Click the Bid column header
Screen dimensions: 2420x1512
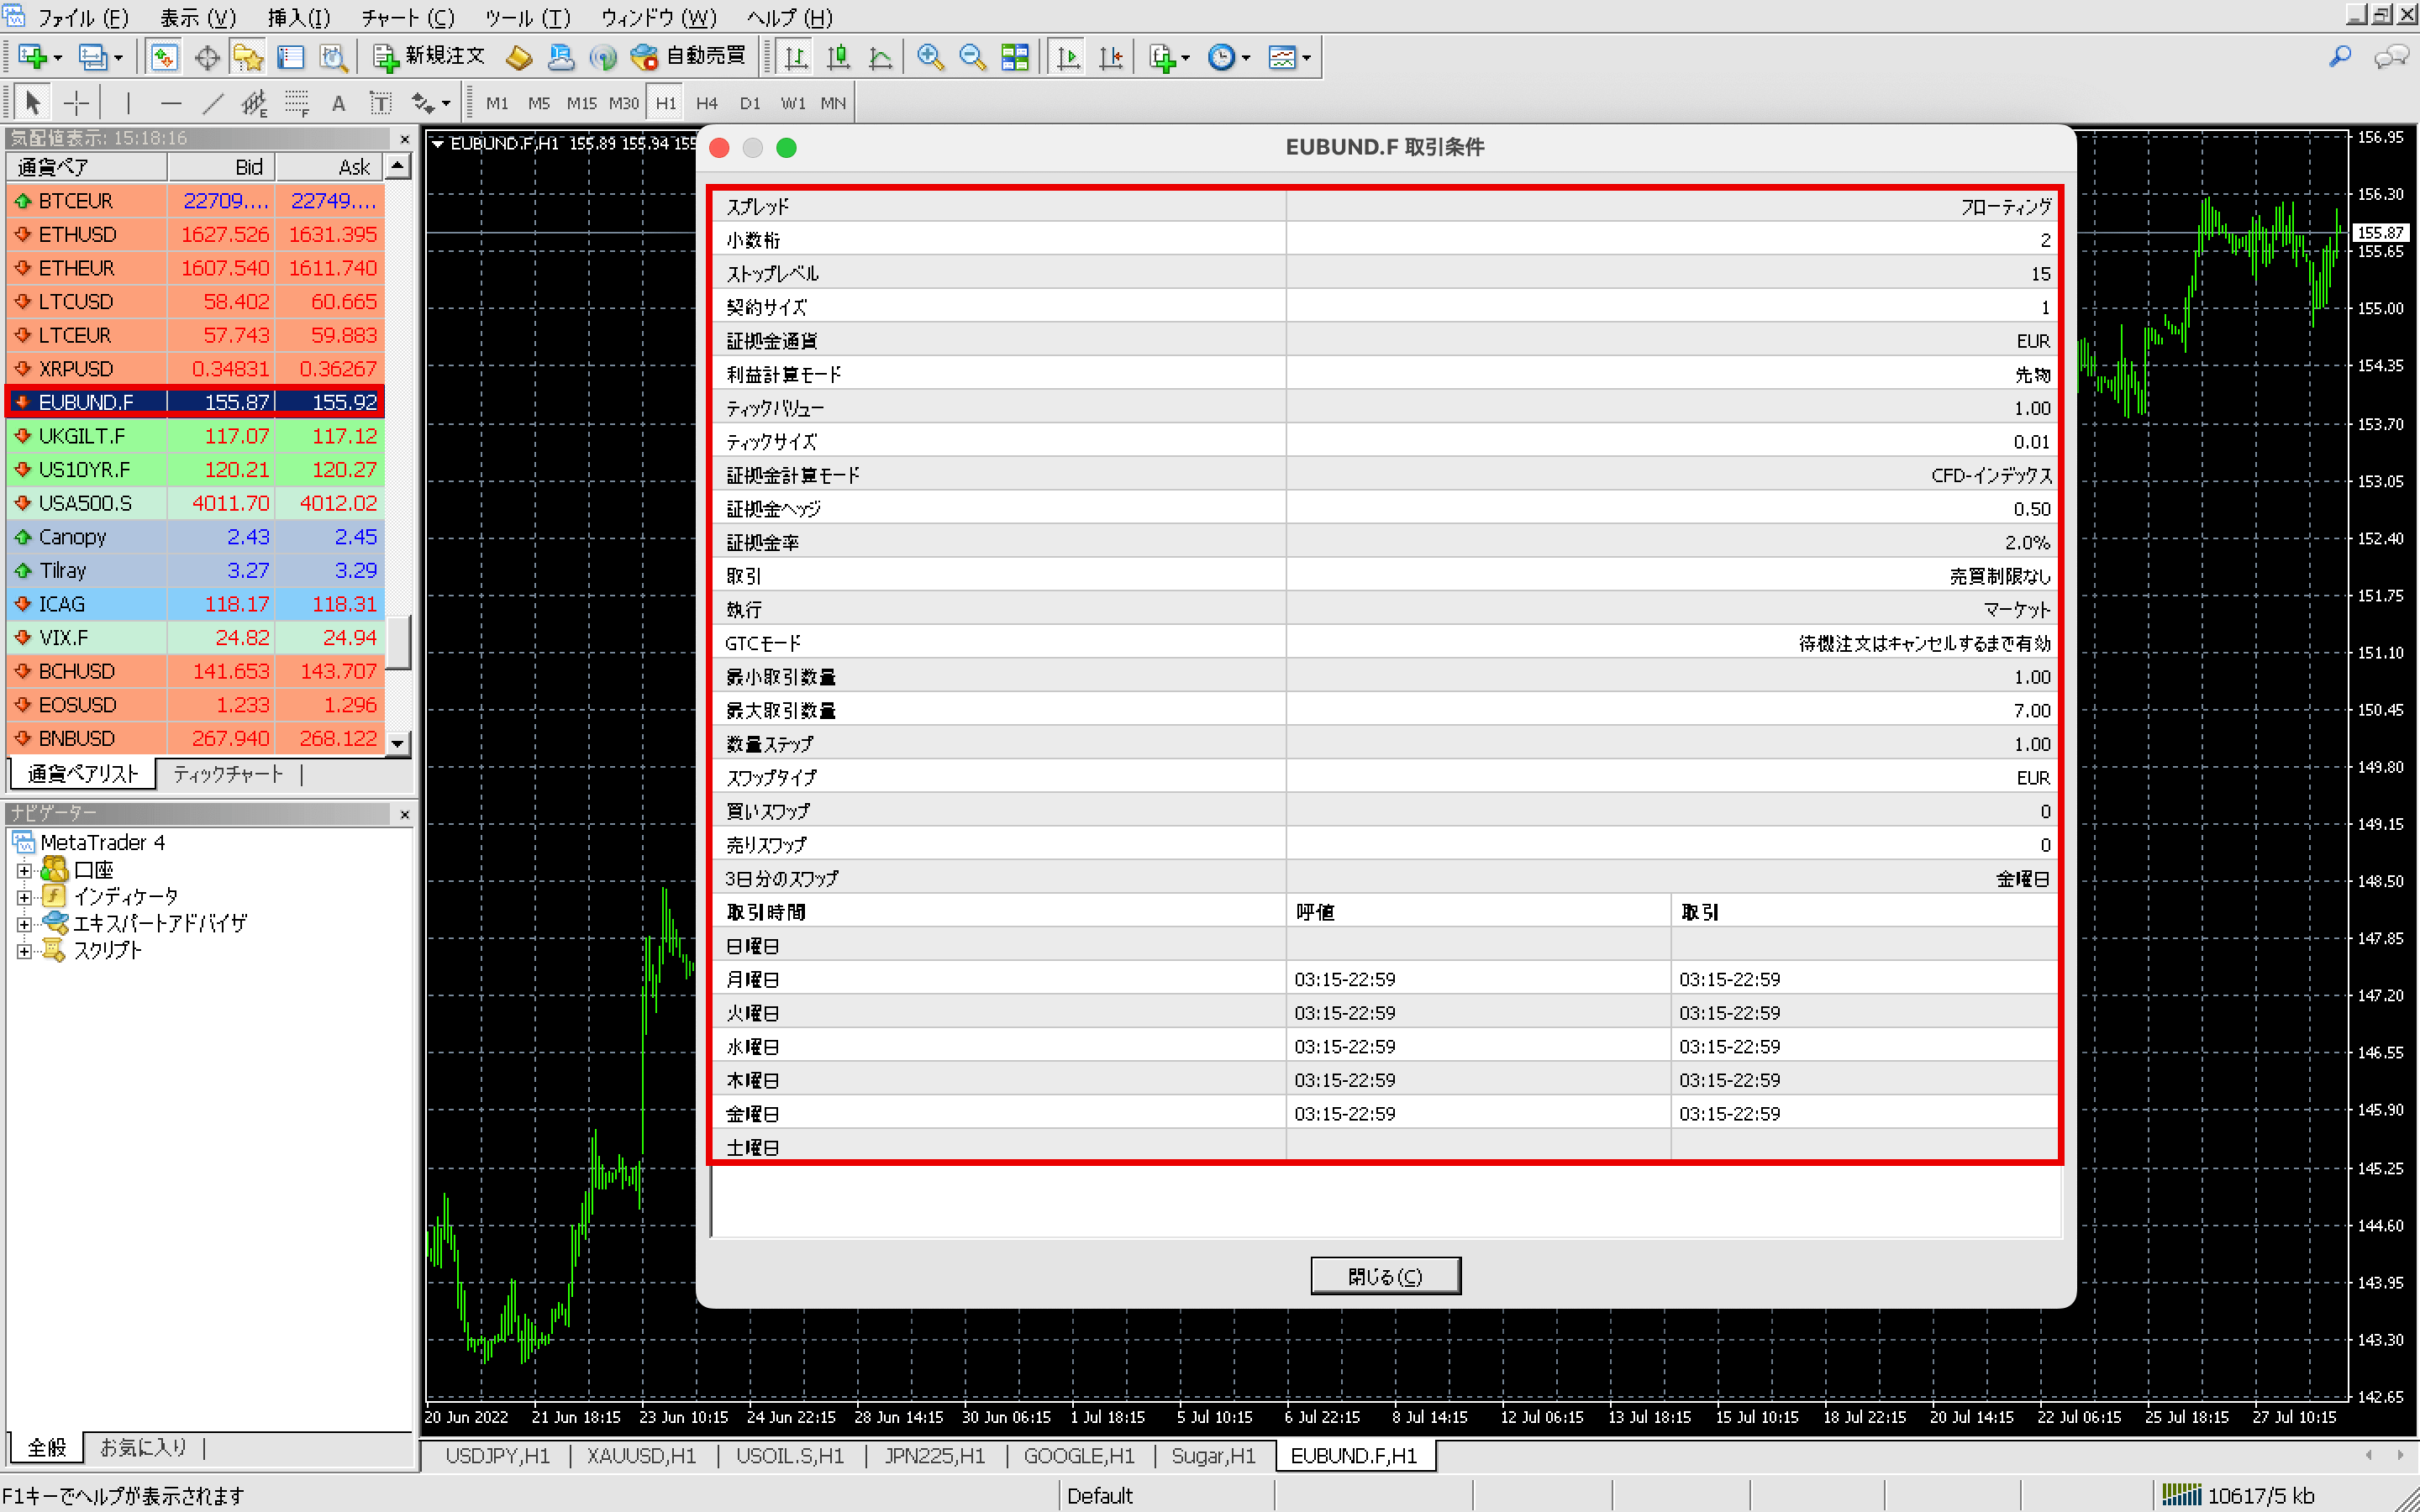pyautogui.click(x=221, y=167)
